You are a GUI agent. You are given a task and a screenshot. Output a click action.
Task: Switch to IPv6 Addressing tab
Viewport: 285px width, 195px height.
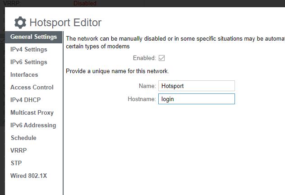(x=33, y=125)
